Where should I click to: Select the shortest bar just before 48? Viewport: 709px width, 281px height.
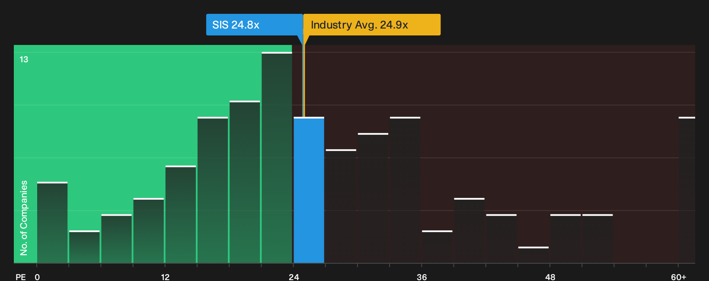[533, 255]
